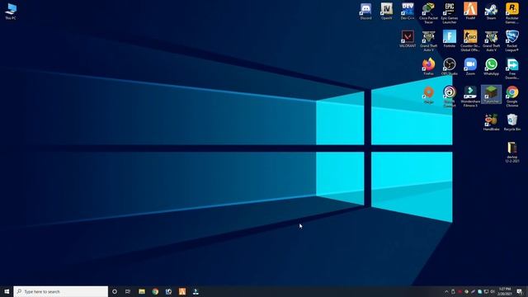Open the WhatsApp desktop shortcut
Image resolution: width=528 pixels, height=297 pixels.
(492, 67)
